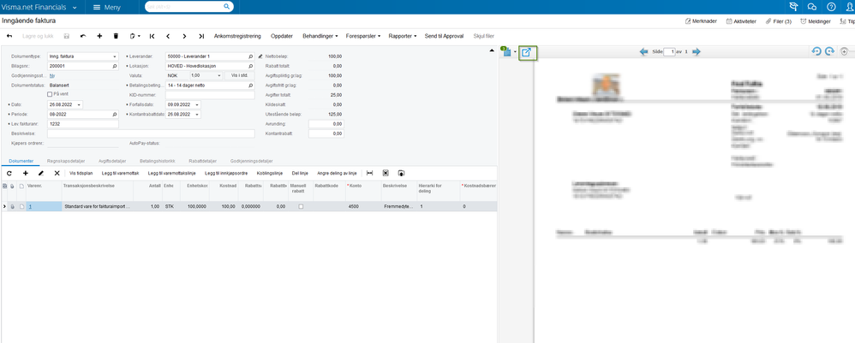Click the Oppdater button

click(x=282, y=36)
